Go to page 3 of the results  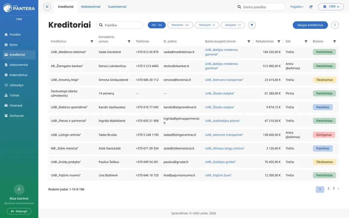click(334, 188)
